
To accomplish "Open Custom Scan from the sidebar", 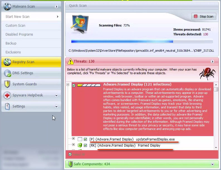I will (x=16, y=26).
